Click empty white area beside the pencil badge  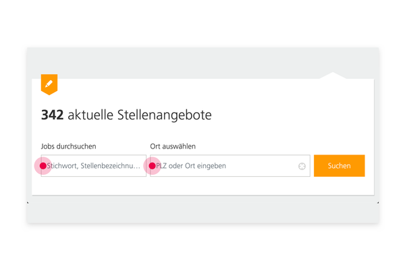[x=181, y=89]
